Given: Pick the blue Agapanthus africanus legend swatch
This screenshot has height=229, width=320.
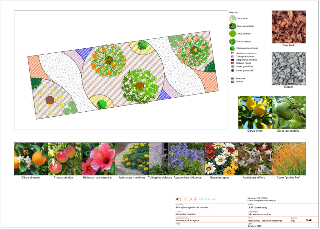Looking at the screenshot, I should click(x=232, y=59).
